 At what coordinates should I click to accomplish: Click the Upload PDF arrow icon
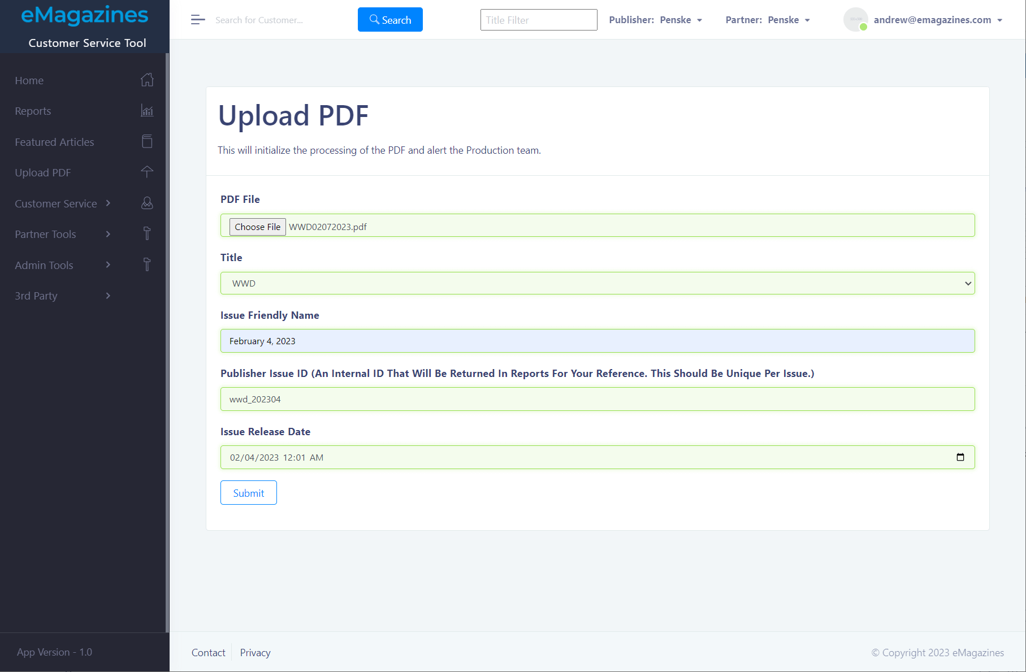tap(147, 172)
